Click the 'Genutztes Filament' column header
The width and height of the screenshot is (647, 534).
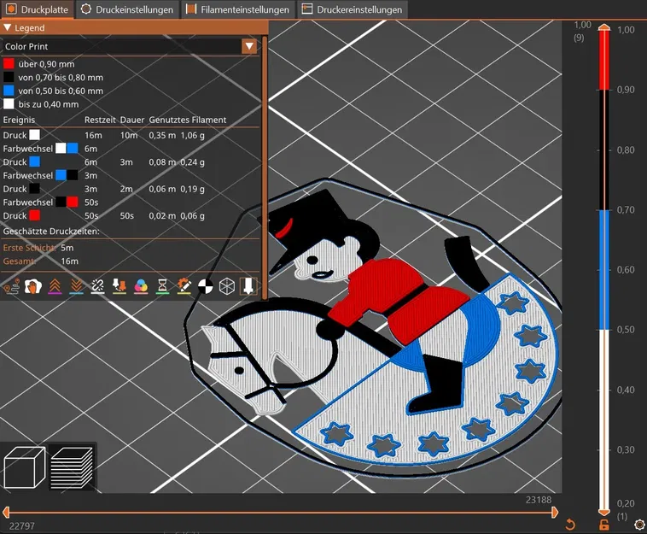(187, 120)
